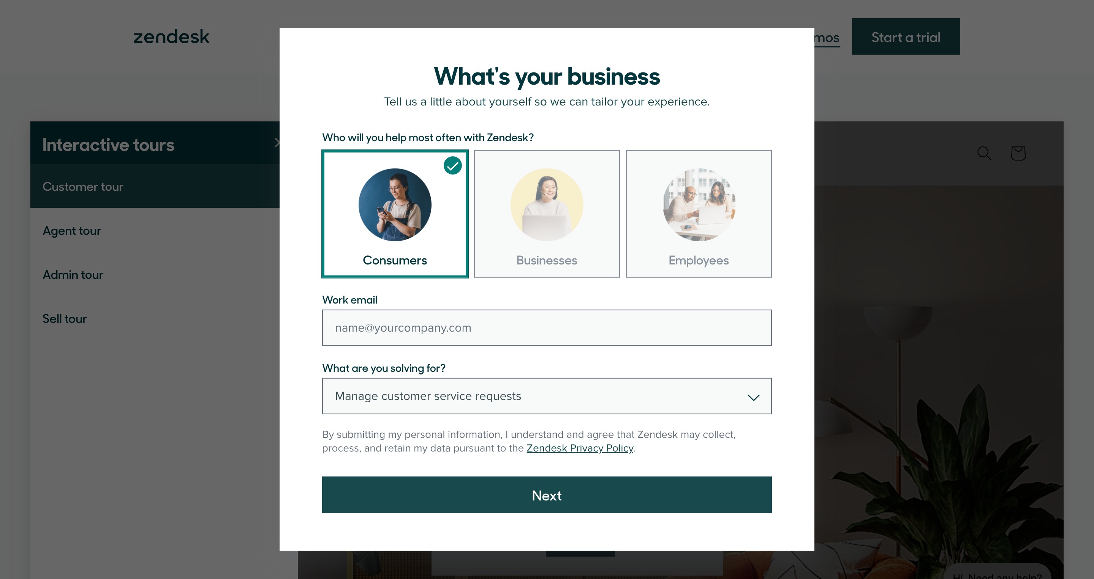Click the dropdown chevron arrow
This screenshot has width=1094, height=579.
(x=753, y=398)
